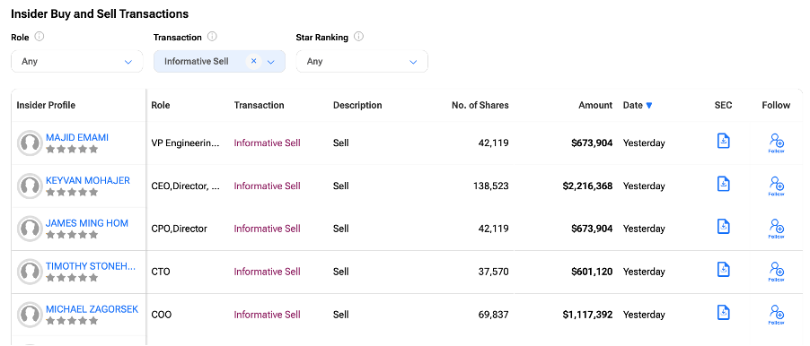Click star rating under James Ming Hom

tap(72, 235)
